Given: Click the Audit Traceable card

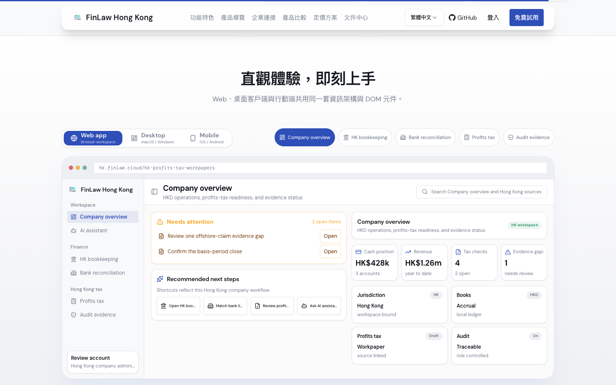Looking at the screenshot, I should click(499, 346).
